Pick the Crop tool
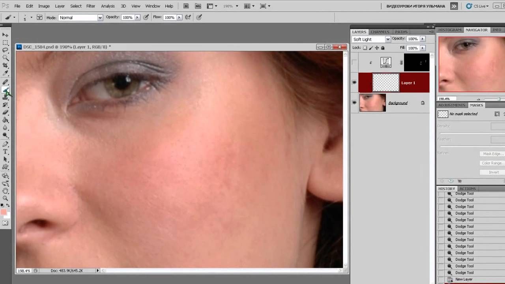Screen dimensions: 505x284 [x=6, y=65]
